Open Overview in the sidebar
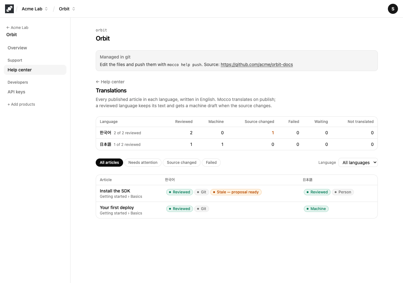The width and height of the screenshot is (403, 283). coord(35,48)
